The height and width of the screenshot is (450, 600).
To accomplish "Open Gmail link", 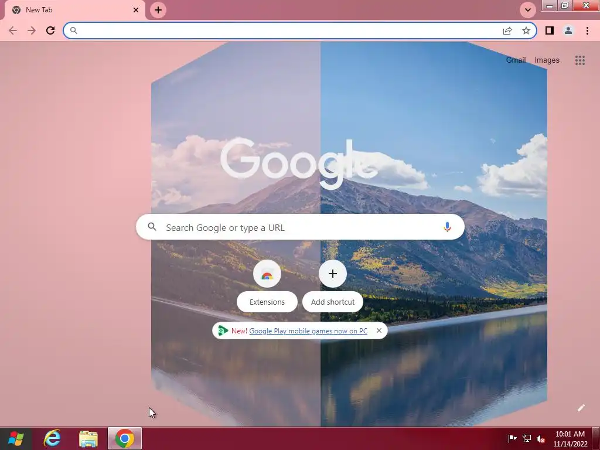I will tap(516, 60).
